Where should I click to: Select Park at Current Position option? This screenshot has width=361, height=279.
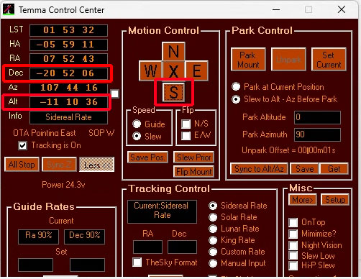click(x=236, y=87)
